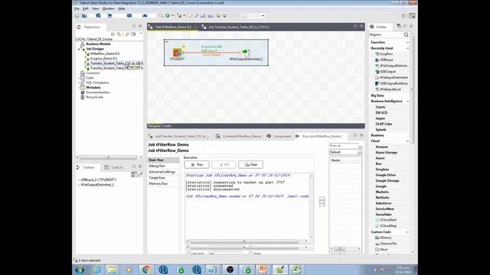
Task: Click the filter icon in Palette header
Action: click(399, 27)
